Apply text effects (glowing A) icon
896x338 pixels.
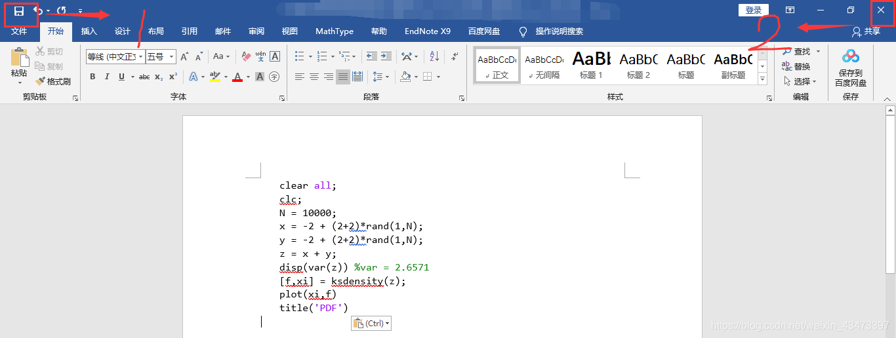click(x=193, y=77)
